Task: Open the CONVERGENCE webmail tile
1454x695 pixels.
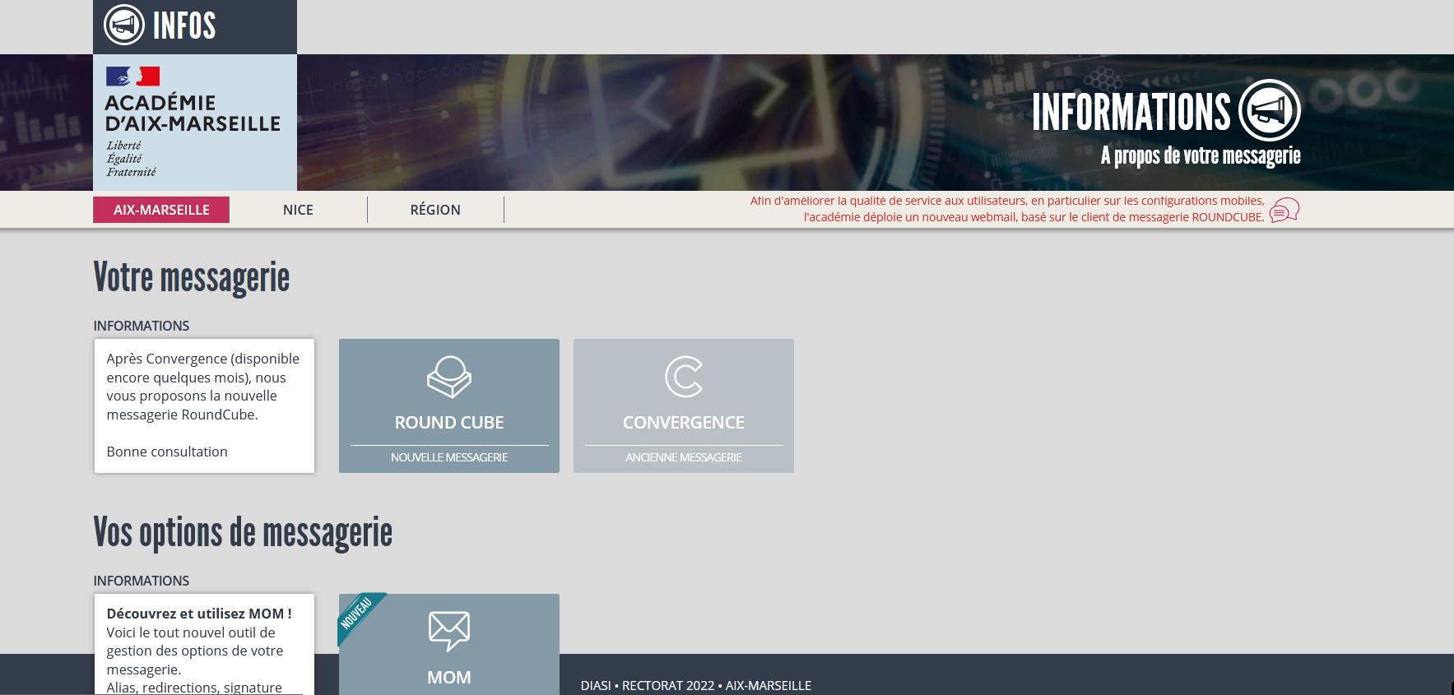Action: coord(684,405)
